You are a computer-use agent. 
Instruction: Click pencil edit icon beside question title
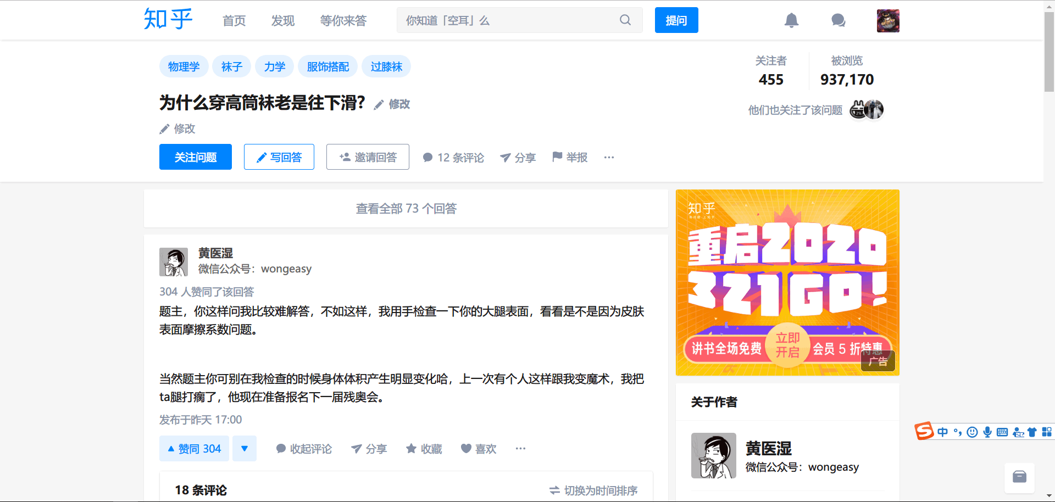[379, 104]
